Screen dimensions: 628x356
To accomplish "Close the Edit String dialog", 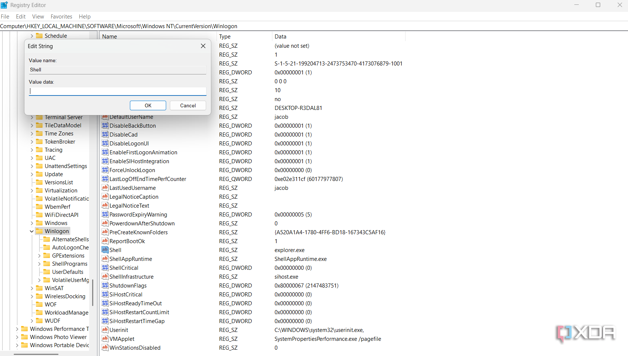I will pyautogui.click(x=203, y=46).
